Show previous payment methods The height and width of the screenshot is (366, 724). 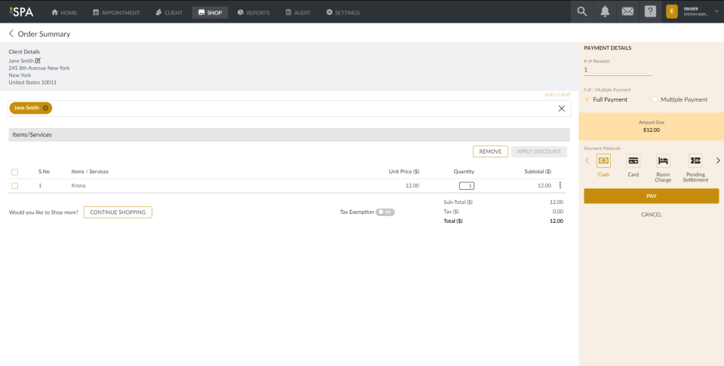click(587, 160)
